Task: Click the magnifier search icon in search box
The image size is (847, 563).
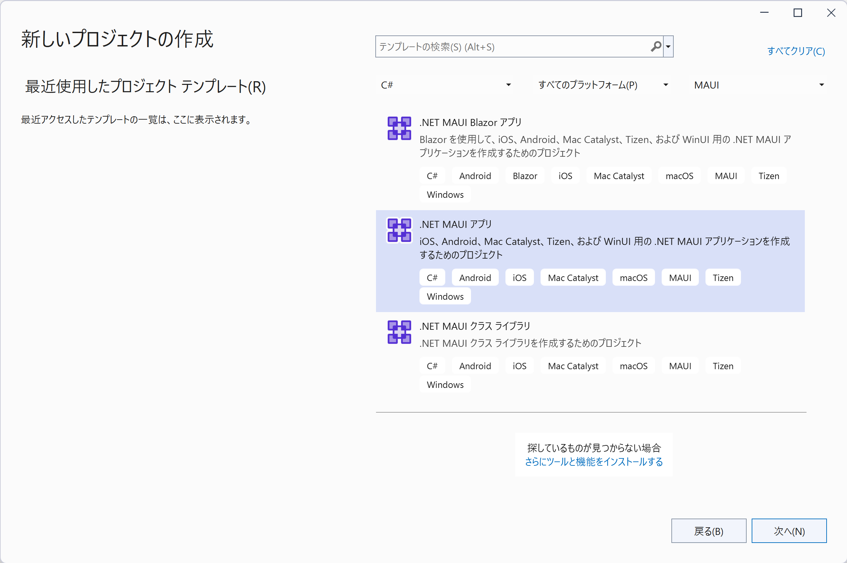Action: pyautogui.click(x=656, y=46)
